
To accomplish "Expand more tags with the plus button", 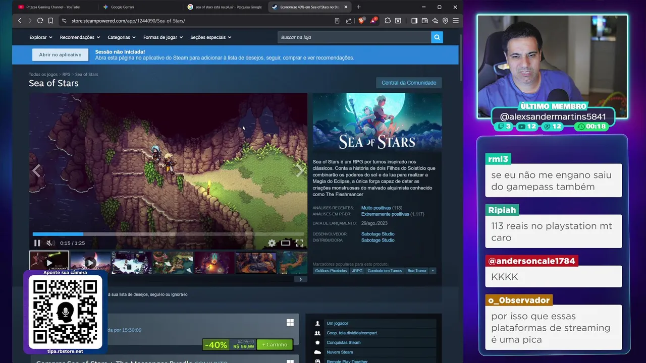I will [433, 271].
